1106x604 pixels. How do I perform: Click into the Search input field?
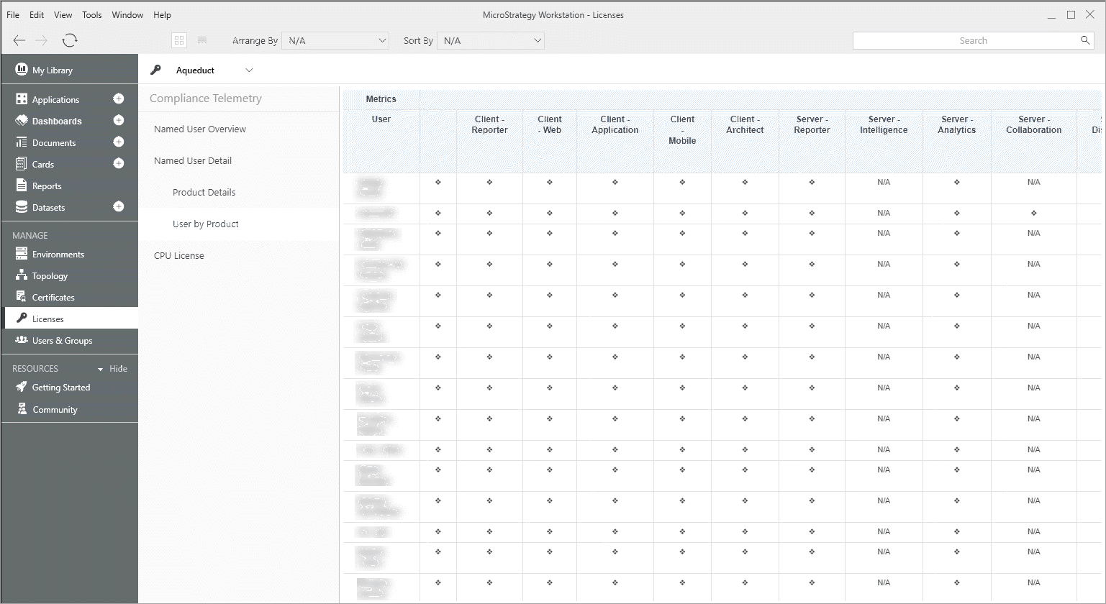pos(964,41)
